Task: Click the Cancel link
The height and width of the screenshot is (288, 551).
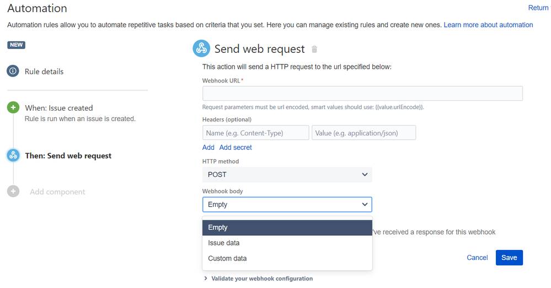Action: point(477,258)
